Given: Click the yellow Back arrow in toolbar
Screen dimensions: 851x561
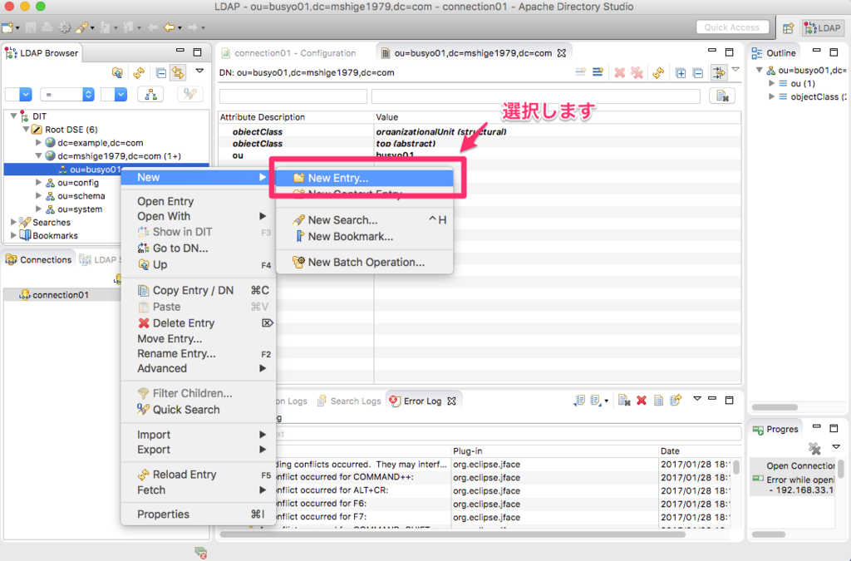Looking at the screenshot, I should [x=170, y=27].
